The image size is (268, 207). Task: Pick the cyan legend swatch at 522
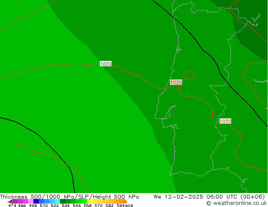[x=57, y=201]
